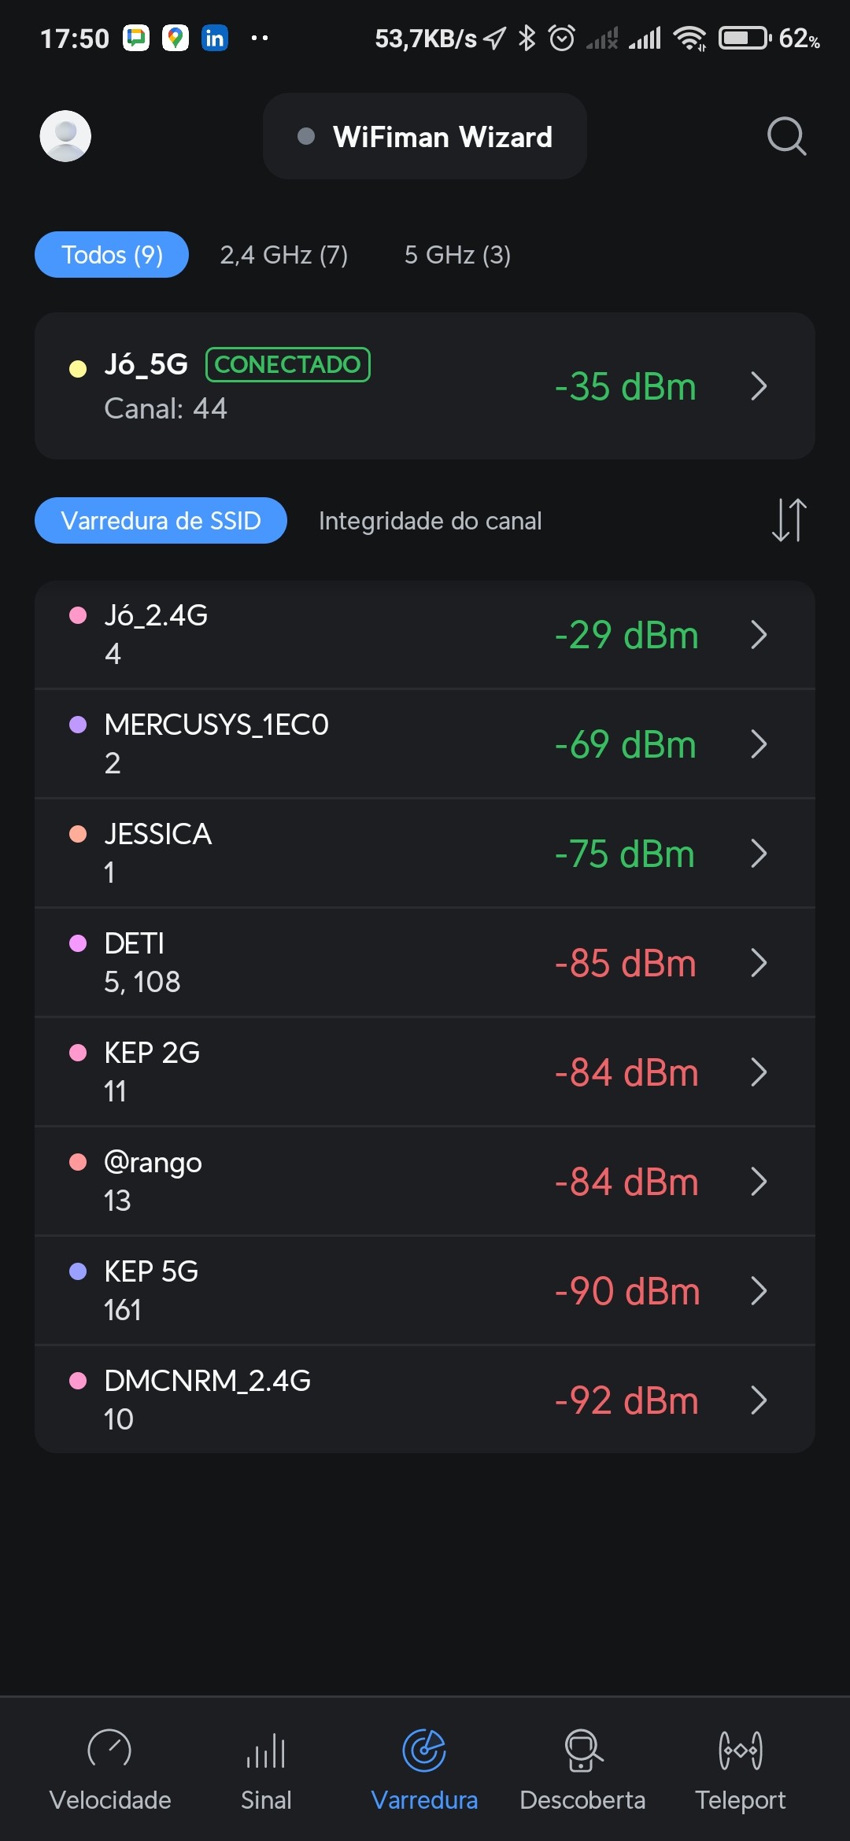850x1841 pixels.
Task: Expand Jó_5G connected network chevron
Action: 758,386
